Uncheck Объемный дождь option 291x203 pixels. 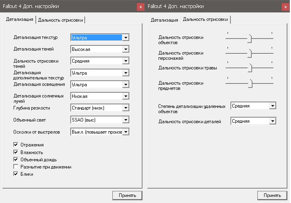[16, 160]
